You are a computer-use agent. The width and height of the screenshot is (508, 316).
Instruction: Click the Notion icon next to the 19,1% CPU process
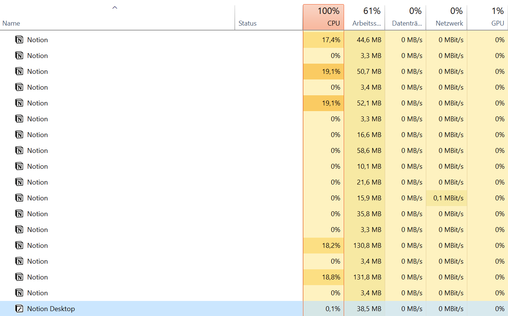pyautogui.click(x=19, y=71)
